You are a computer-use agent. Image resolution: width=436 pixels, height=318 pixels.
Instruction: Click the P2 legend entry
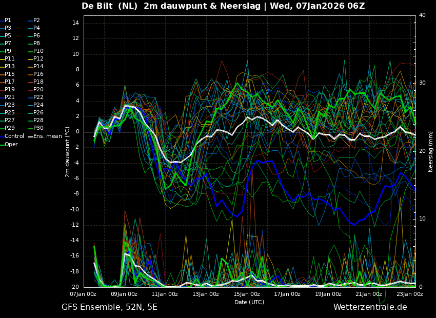(34, 21)
